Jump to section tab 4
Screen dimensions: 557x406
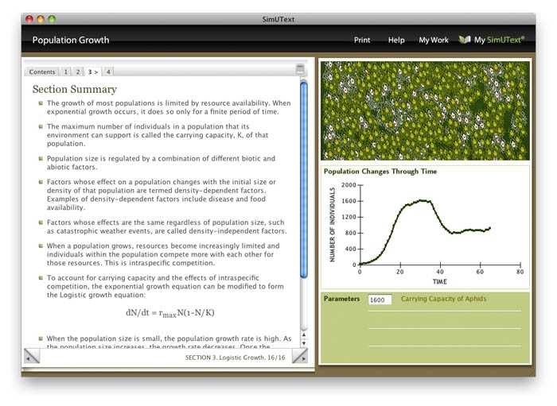(x=108, y=72)
